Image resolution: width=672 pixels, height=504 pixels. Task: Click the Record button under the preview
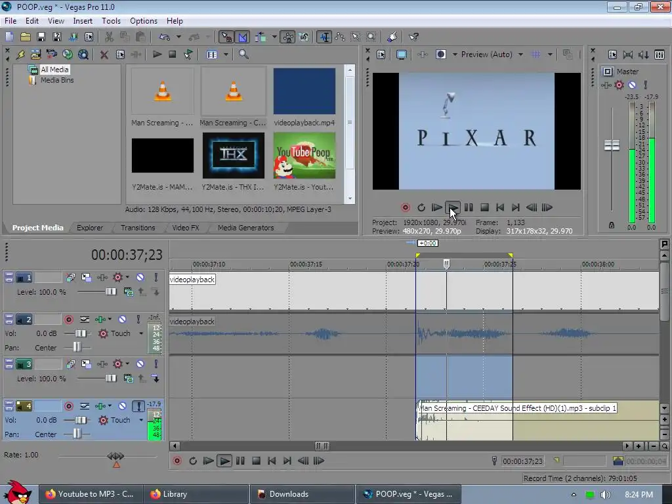point(406,207)
